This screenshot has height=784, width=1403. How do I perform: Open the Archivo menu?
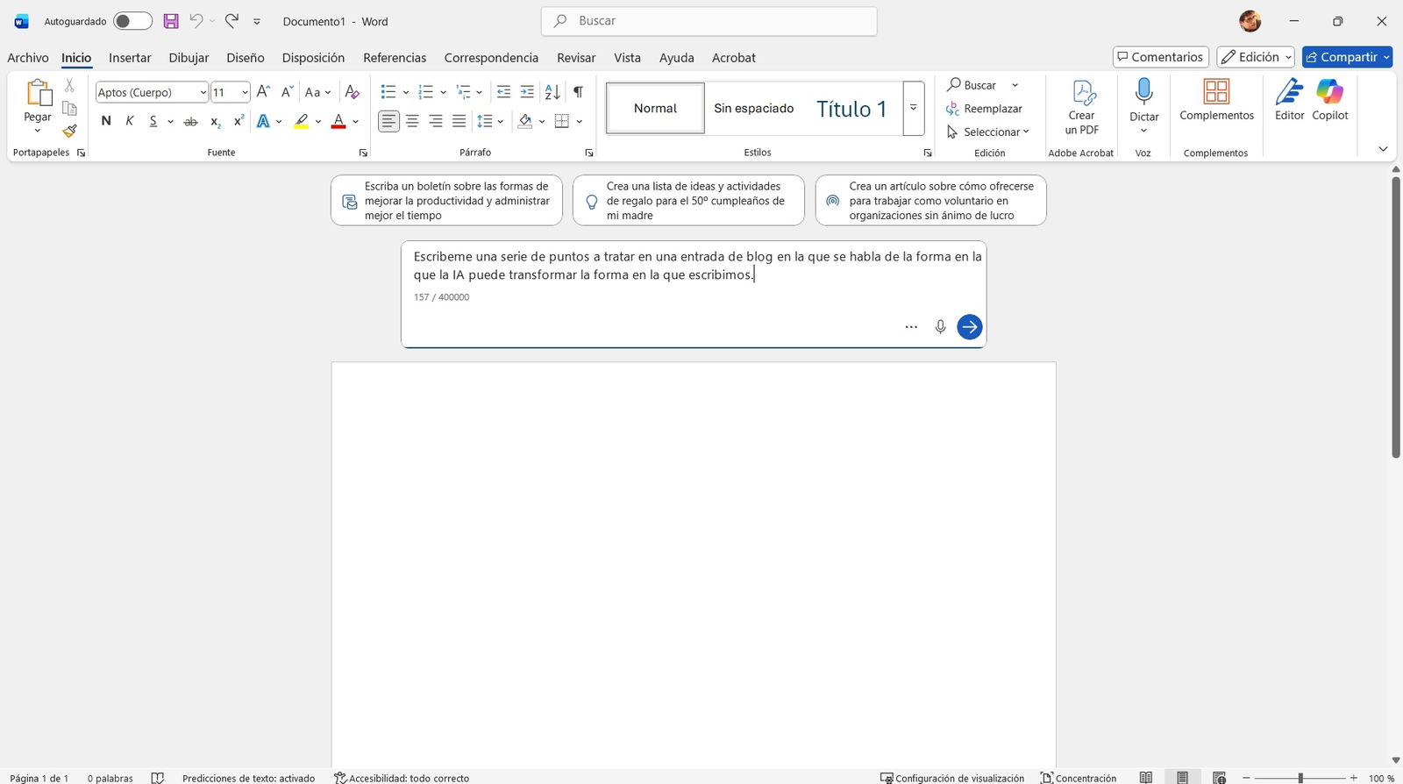click(28, 58)
